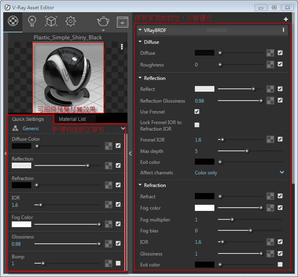Click the material preview thumbnail

[x=68, y=77]
